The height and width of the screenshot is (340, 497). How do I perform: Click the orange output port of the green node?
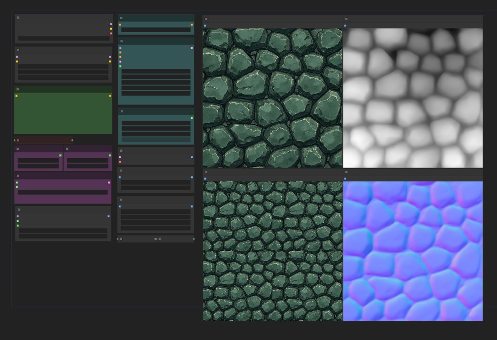110,96
